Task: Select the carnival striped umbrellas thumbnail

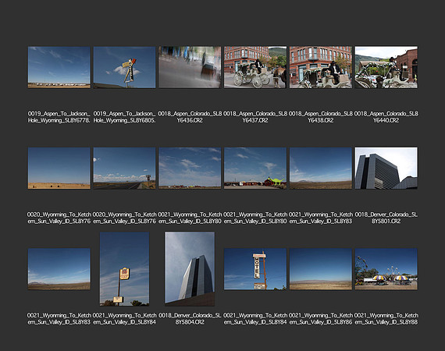Action: pyautogui.click(x=386, y=269)
